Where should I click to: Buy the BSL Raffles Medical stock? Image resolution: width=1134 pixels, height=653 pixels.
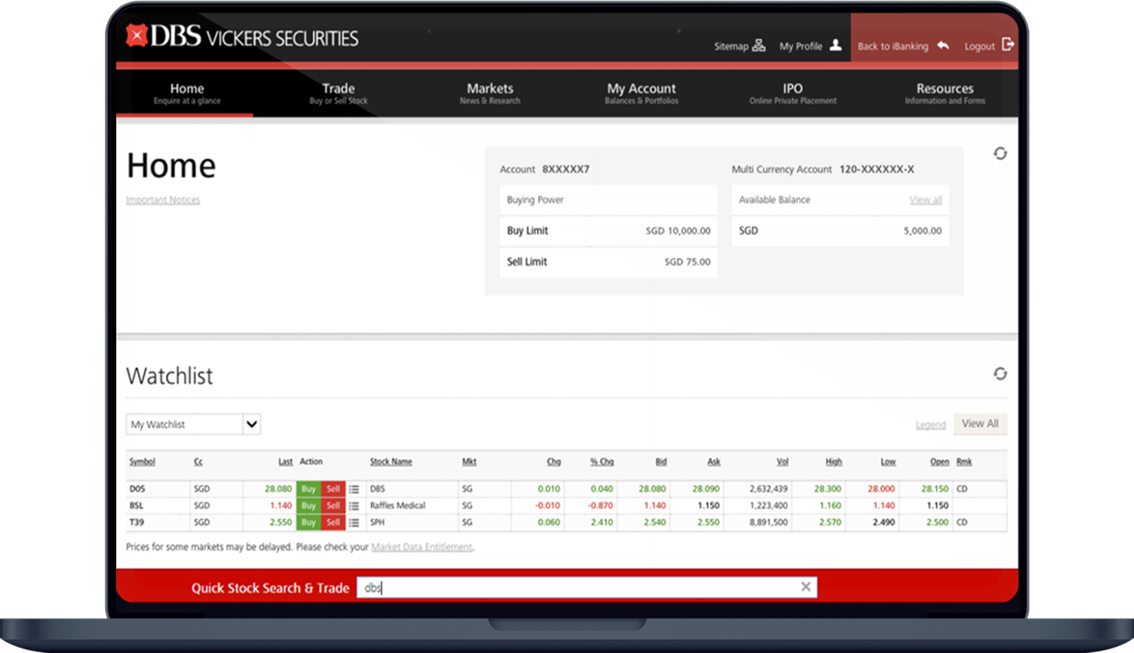point(308,505)
